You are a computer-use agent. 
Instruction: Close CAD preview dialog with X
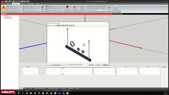click(x=107, y=23)
